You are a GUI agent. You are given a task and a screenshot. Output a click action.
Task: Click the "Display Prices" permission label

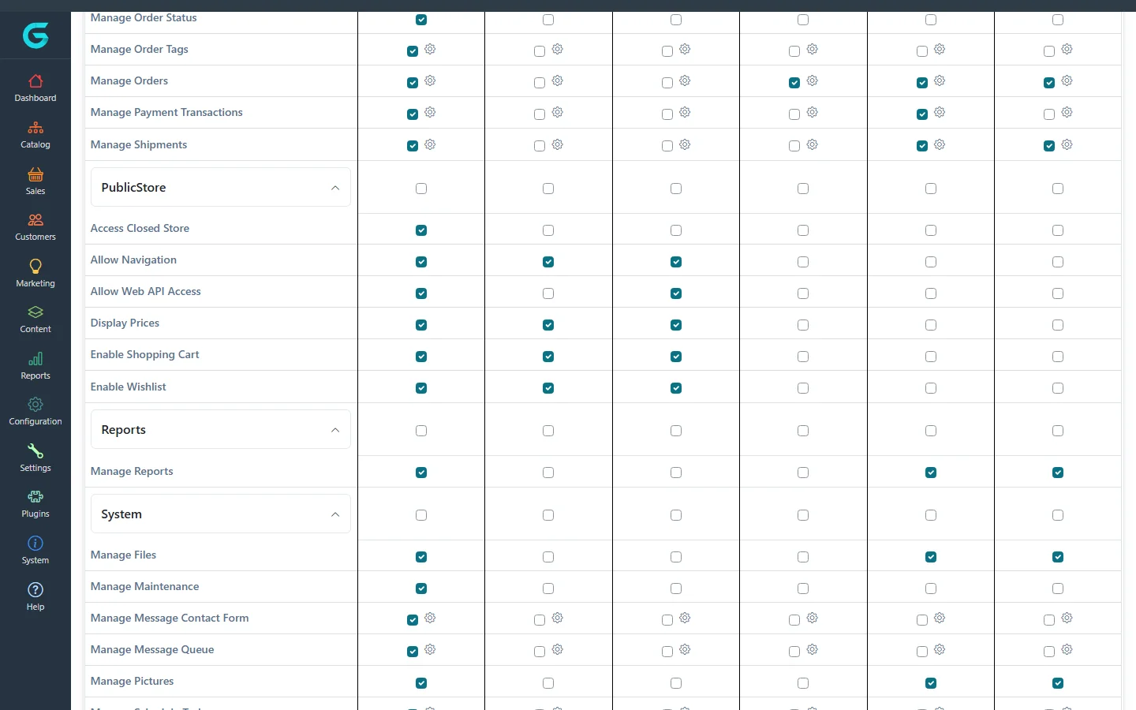(x=125, y=323)
